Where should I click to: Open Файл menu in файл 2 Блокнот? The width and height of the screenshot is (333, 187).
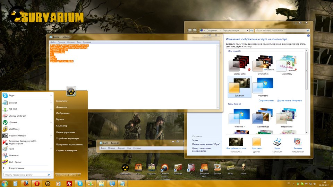coord(53,42)
